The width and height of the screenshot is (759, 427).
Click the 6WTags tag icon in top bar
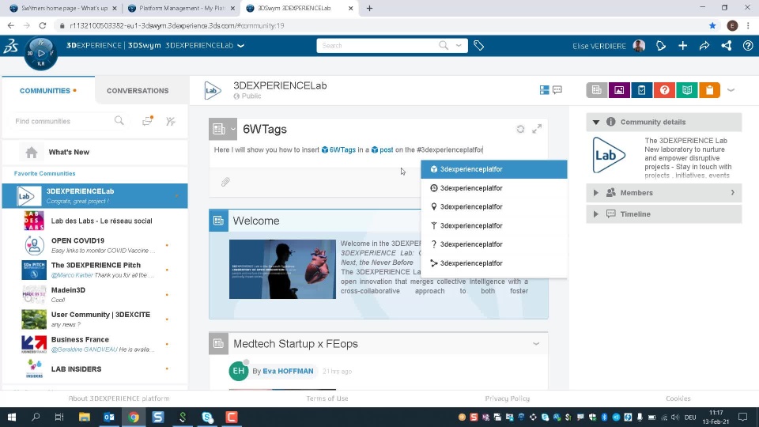pos(479,46)
